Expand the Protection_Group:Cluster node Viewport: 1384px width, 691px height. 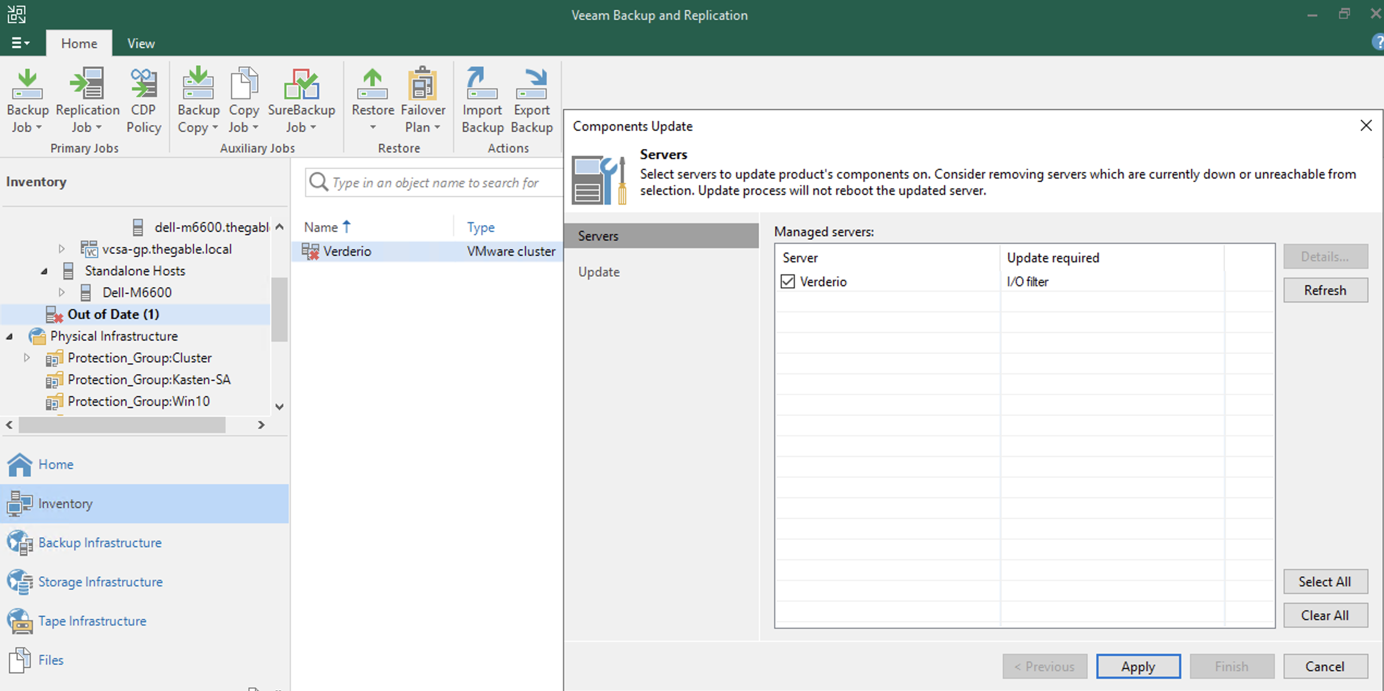[27, 357]
